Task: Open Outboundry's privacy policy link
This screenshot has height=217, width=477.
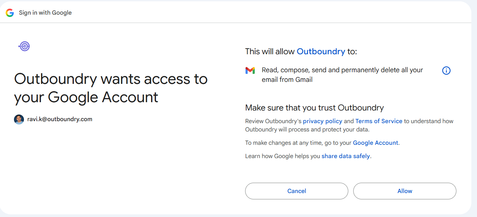Action: point(322,121)
